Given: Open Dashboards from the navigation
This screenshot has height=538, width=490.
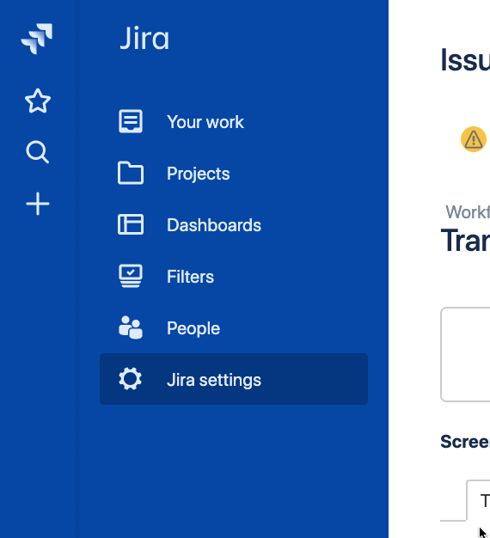Looking at the screenshot, I should (x=234, y=224).
